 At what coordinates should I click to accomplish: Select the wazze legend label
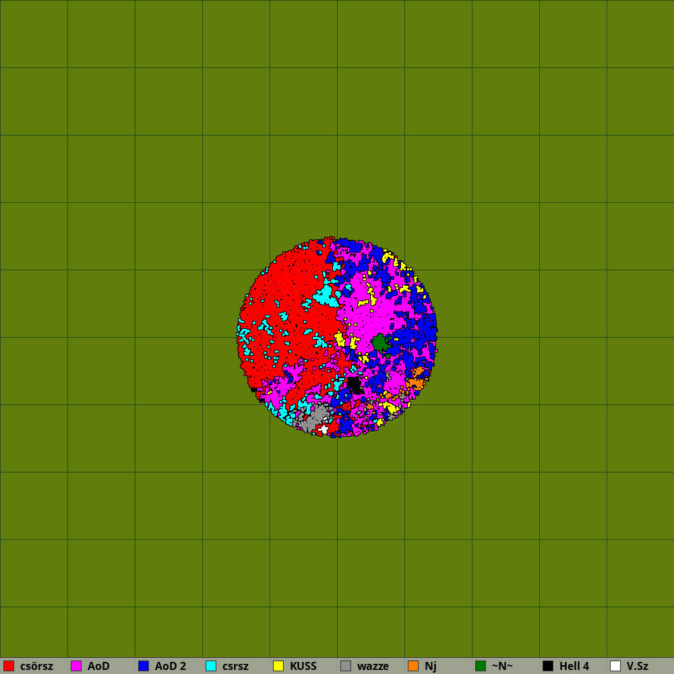click(373, 667)
